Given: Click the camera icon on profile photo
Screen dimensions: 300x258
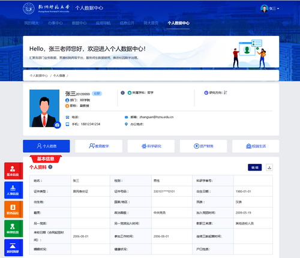Looking at the screenshot, I should [x=58, y=125].
